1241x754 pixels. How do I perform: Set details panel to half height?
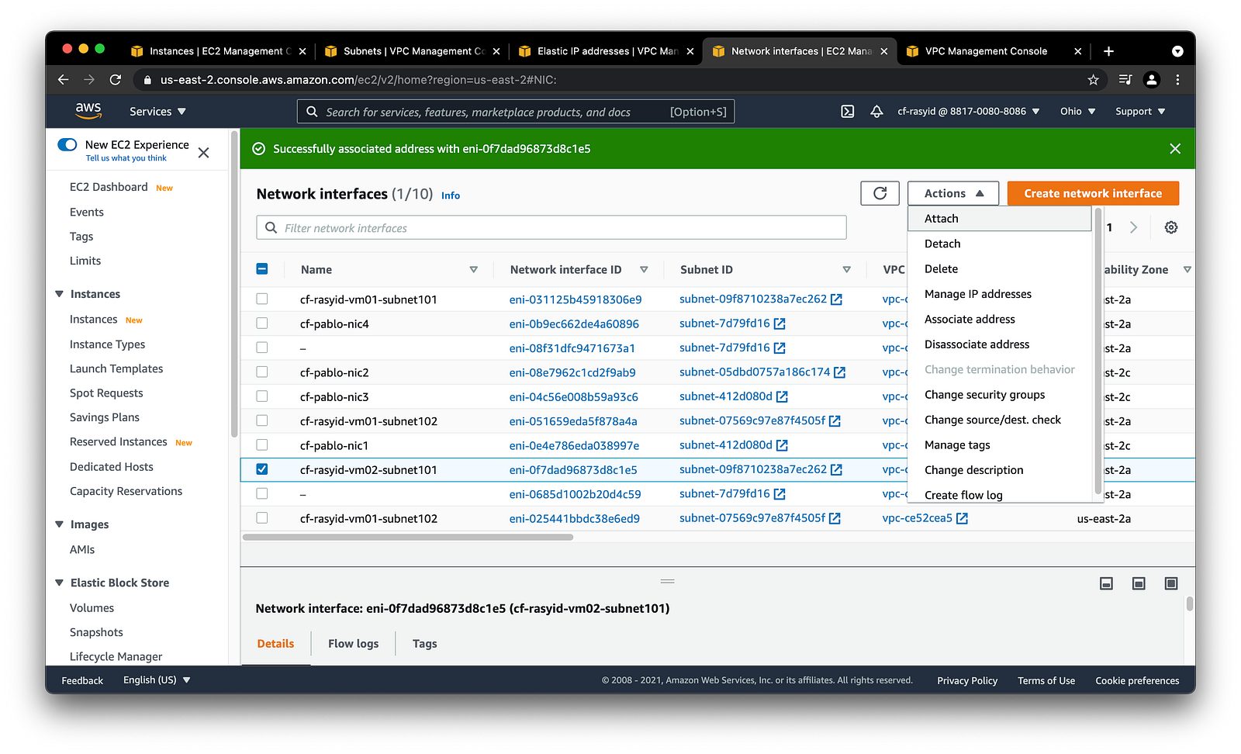point(1139,583)
